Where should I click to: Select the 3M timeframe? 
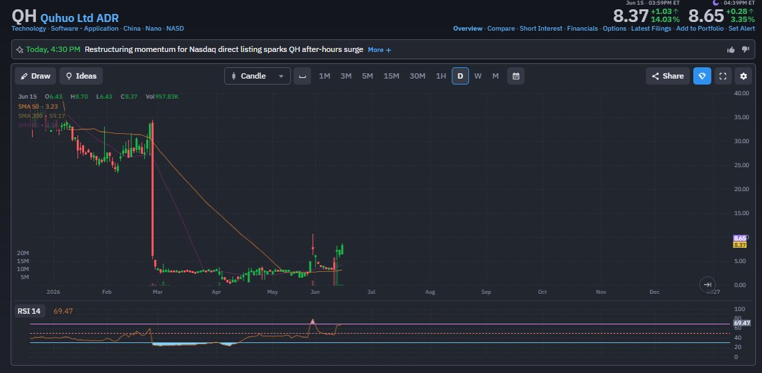[x=346, y=76]
